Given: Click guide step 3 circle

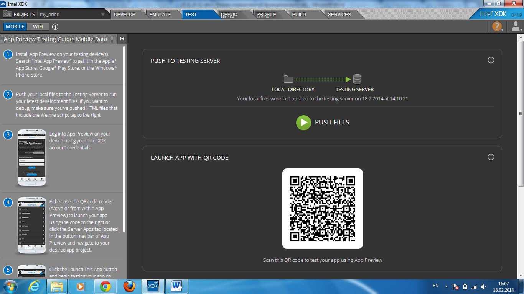Looking at the screenshot, I should 8,135.
